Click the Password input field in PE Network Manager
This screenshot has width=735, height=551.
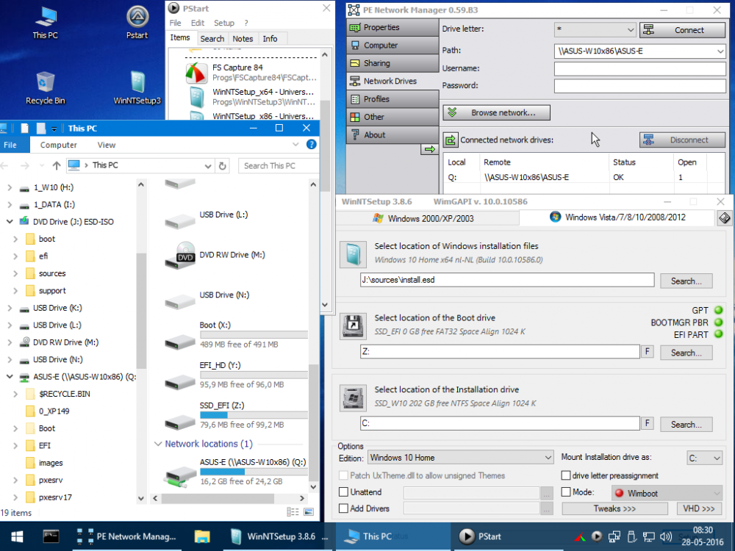pyautogui.click(x=639, y=85)
